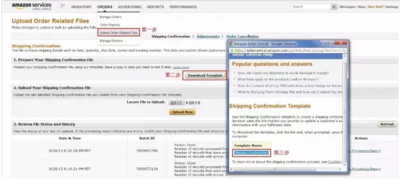Viewport: 400px width, 179px height.
Task: Select Upload Order Related Files menu entry
Action: (x=119, y=33)
